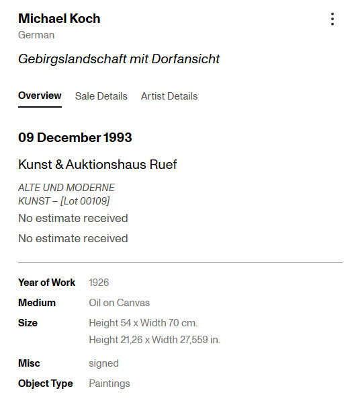The width and height of the screenshot is (354, 401).
Task: Click the first No estimate received text
Action: tap(73, 218)
